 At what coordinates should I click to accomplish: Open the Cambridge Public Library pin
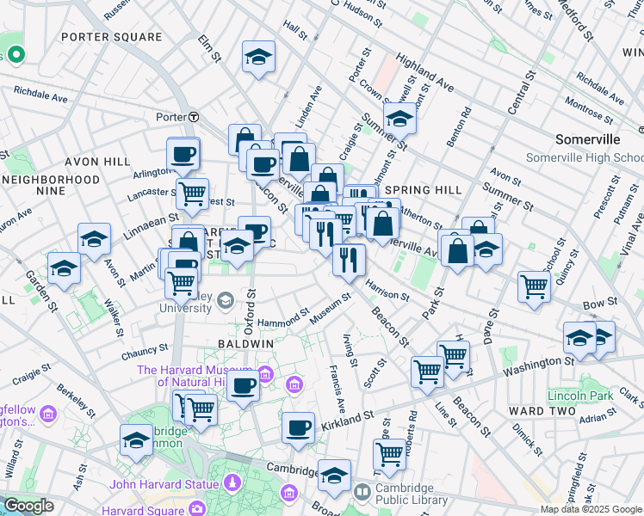pos(362,492)
